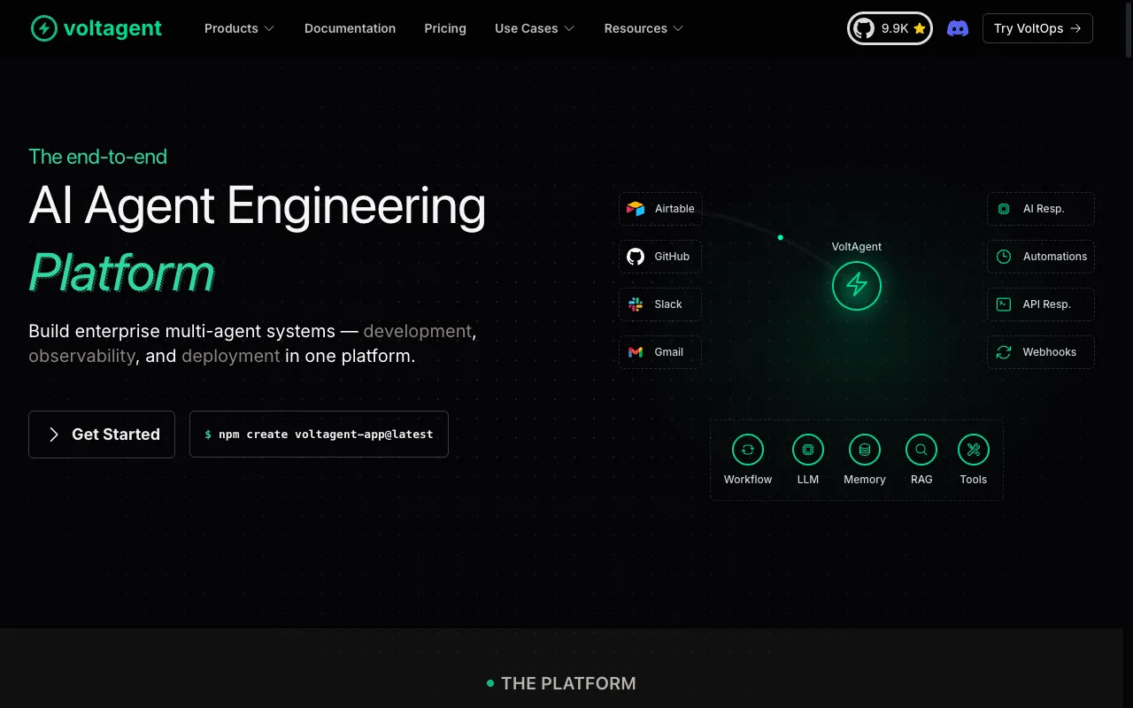Viewport: 1133px width, 708px height.
Task: Select the Memory database icon
Action: click(865, 450)
